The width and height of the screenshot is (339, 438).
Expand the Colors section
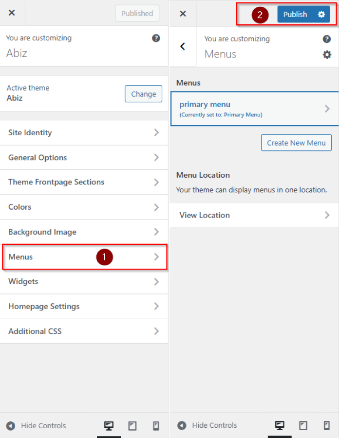click(84, 207)
